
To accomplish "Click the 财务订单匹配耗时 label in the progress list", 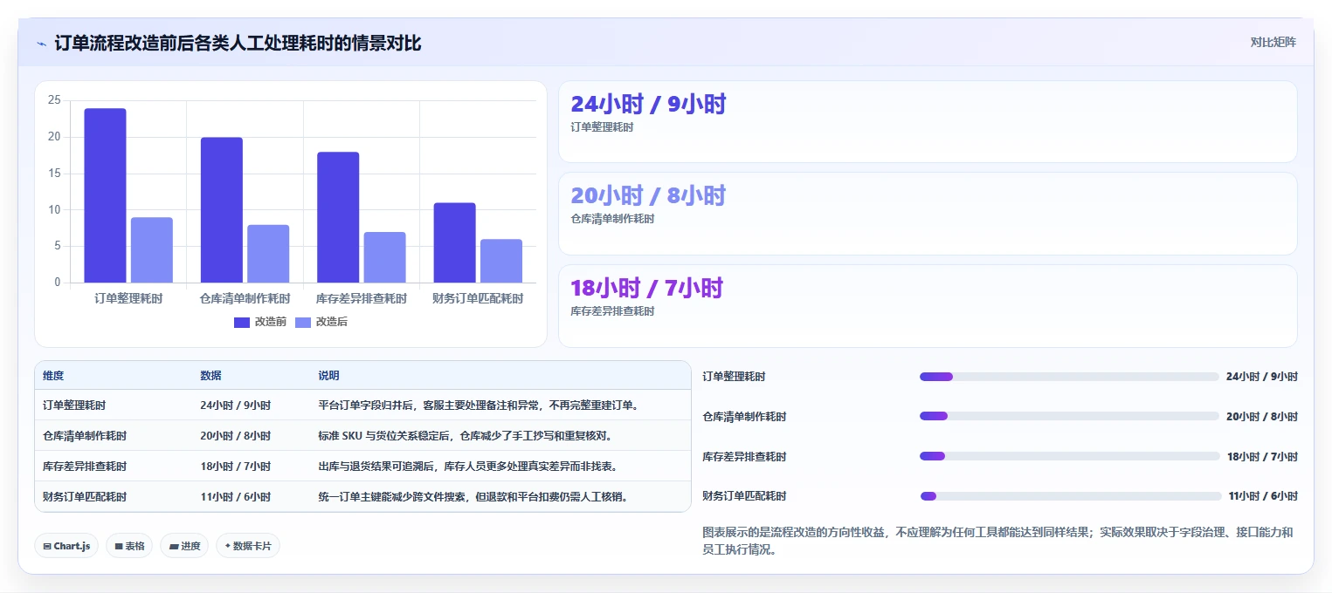I will click(745, 496).
